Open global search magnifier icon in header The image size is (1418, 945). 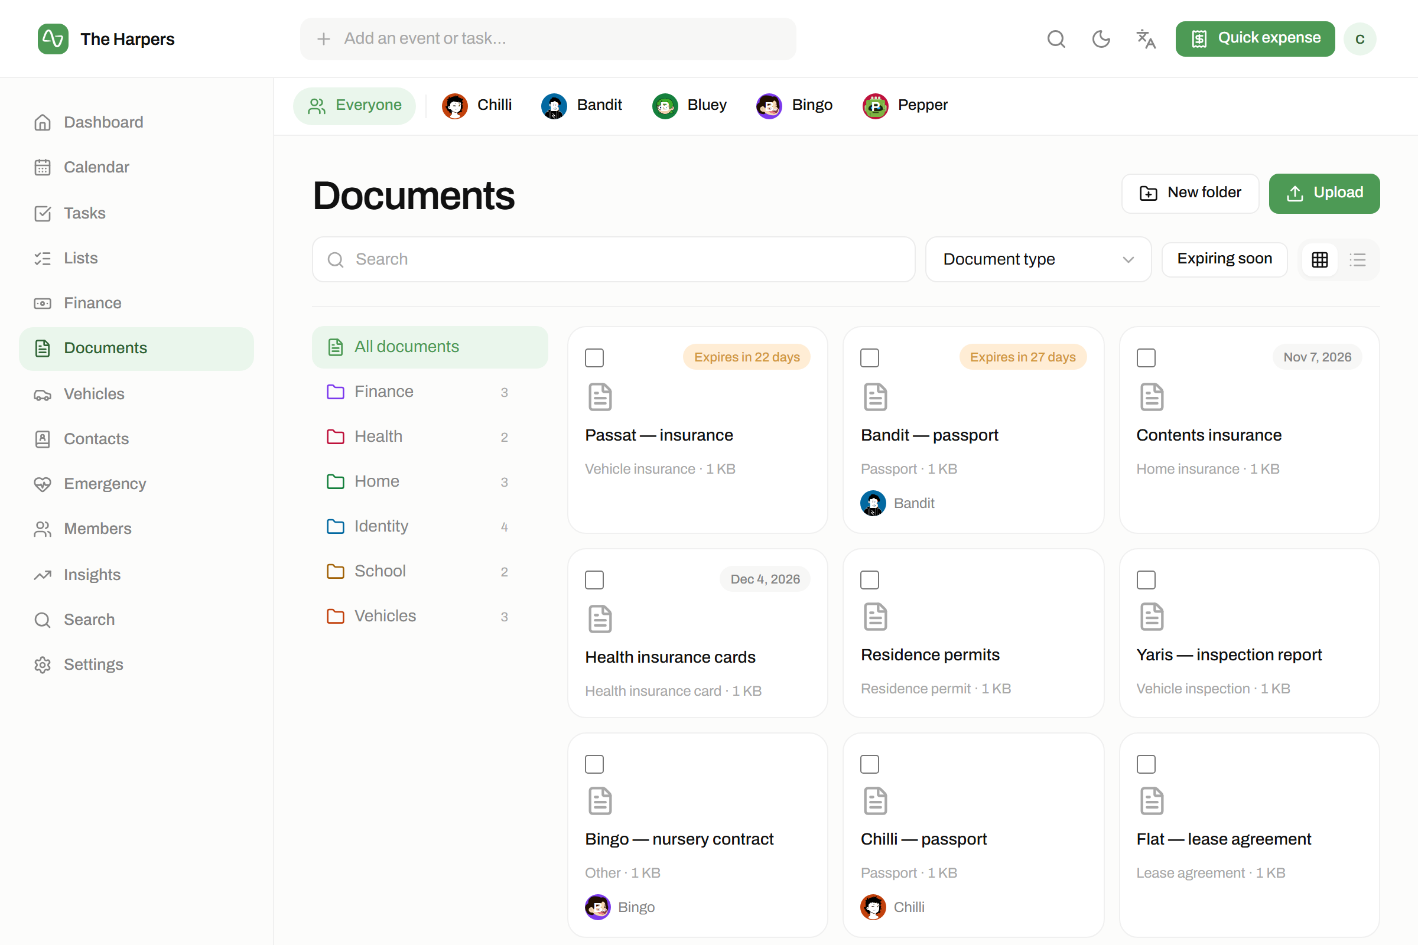click(1056, 39)
